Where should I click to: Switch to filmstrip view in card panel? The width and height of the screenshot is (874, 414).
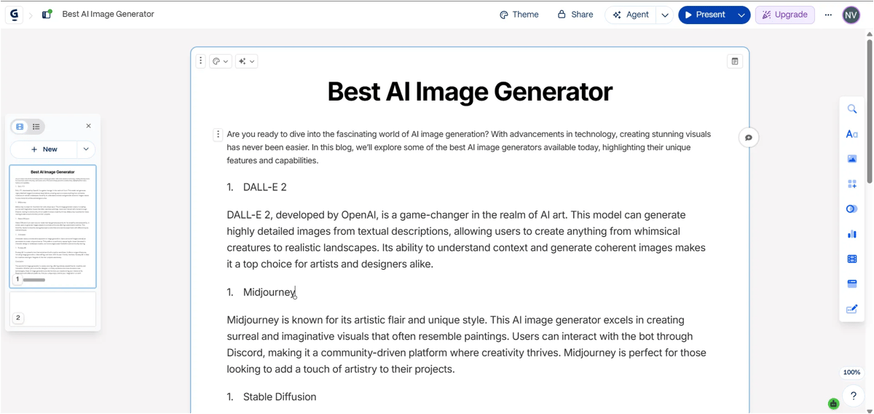[x=20, y=127]
